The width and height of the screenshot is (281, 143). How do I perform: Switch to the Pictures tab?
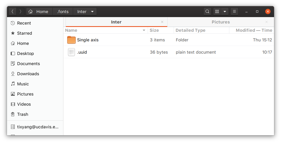[x=221, y=22]
